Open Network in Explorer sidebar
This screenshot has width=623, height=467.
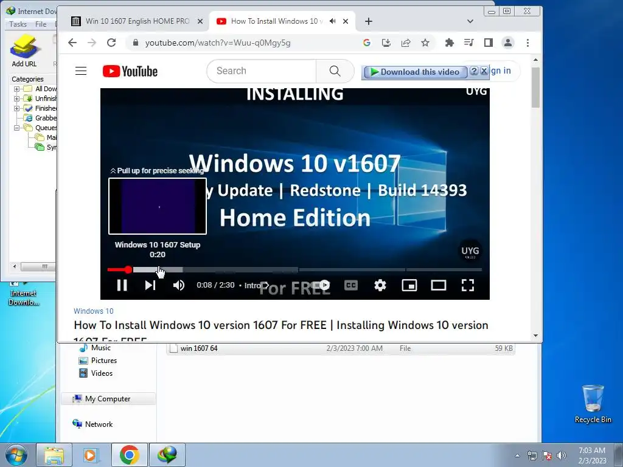click(93, 424)
